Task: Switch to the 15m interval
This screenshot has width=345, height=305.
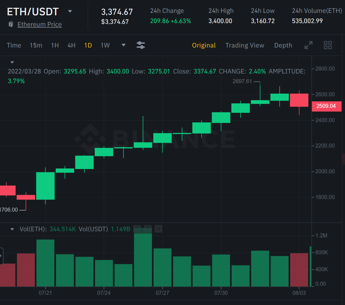Action: point(36,45)
